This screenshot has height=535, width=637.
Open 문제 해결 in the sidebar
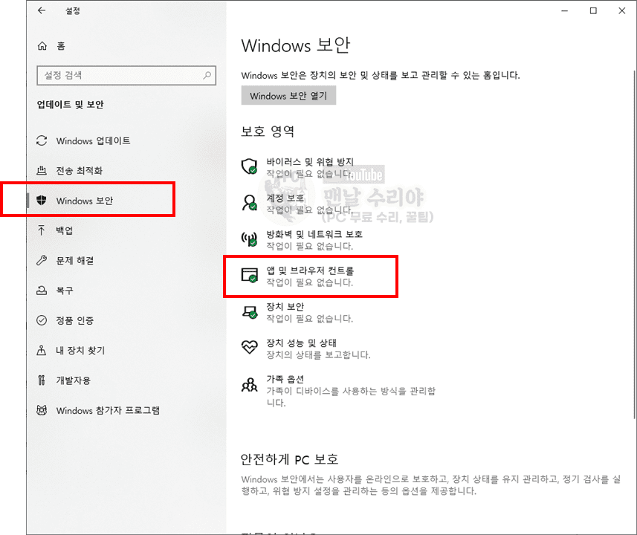coord(74,261)
